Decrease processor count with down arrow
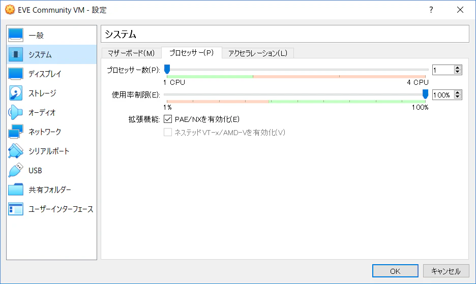 tap(458, 72)
